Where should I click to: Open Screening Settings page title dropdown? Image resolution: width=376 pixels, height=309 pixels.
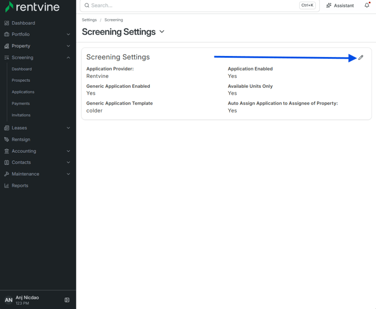[162, 31]
